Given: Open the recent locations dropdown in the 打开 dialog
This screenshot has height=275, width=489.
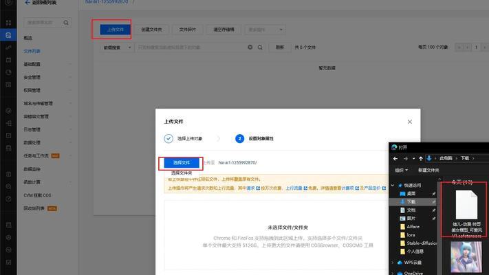Looking at the screenshot, I should coord(413,158).
